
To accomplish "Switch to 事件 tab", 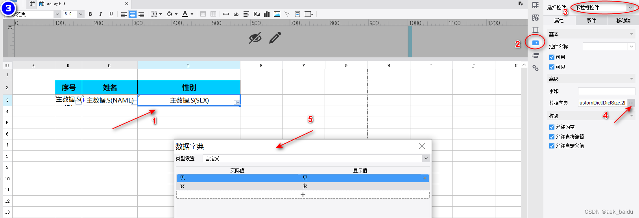I will tap(591, 20).
